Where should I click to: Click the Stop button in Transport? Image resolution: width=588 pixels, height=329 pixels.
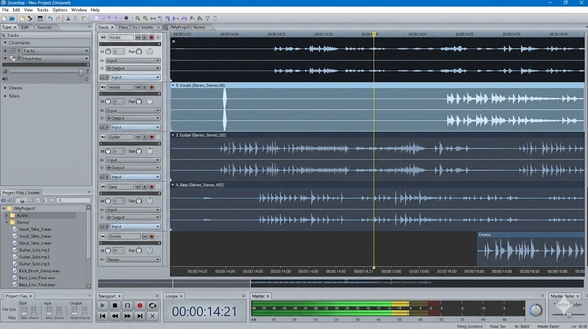[x=115, y=305]
